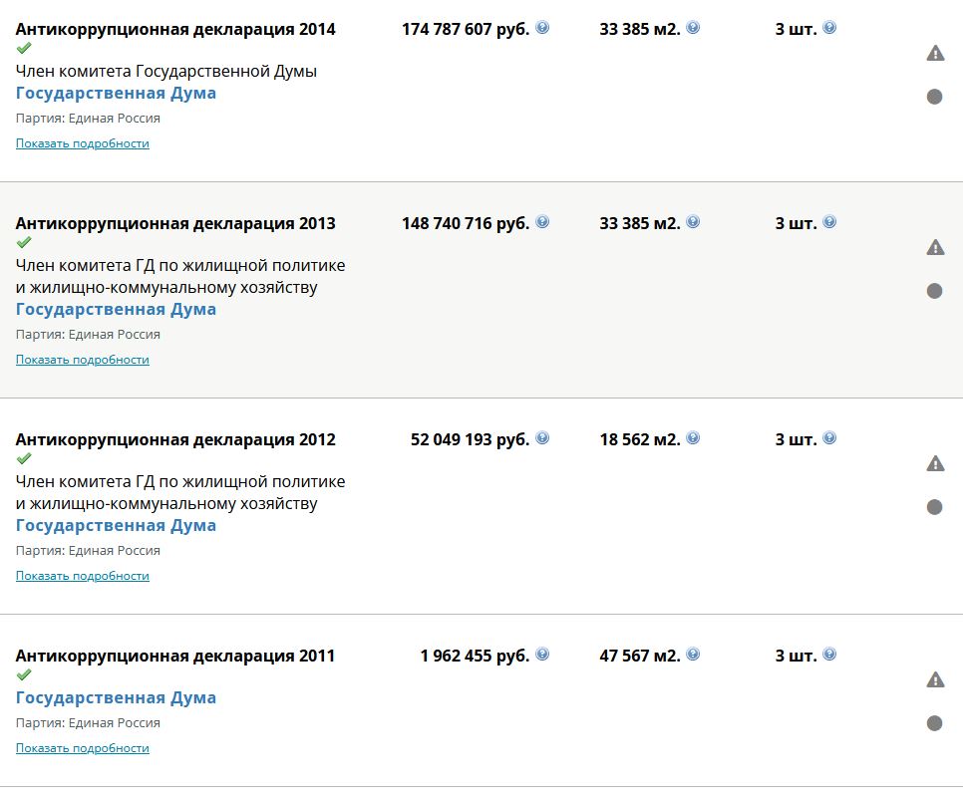963x797 pixels.
Task: Click help icon beside 18 562 м2
Action: click(693, 438)
